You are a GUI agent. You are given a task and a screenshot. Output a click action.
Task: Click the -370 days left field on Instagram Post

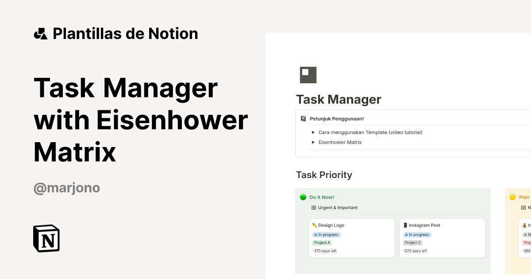pos(415,251)
